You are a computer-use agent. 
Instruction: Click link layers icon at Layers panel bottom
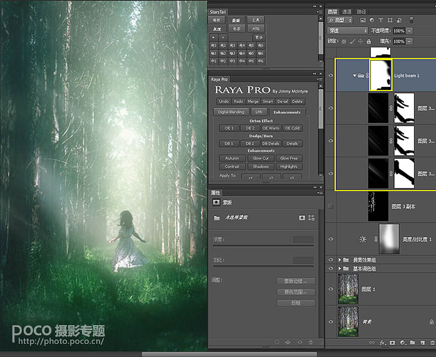[x=372, y=343]
